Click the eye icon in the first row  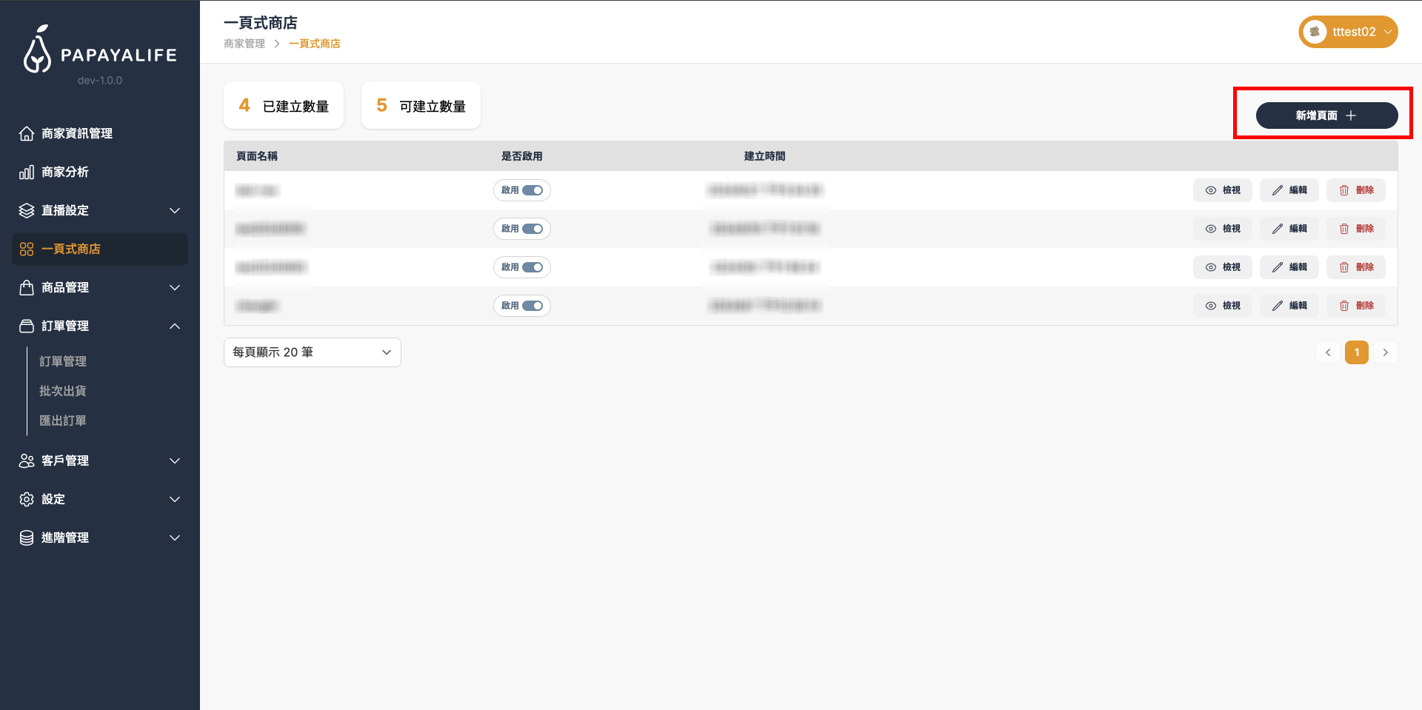pos(1210,190)
